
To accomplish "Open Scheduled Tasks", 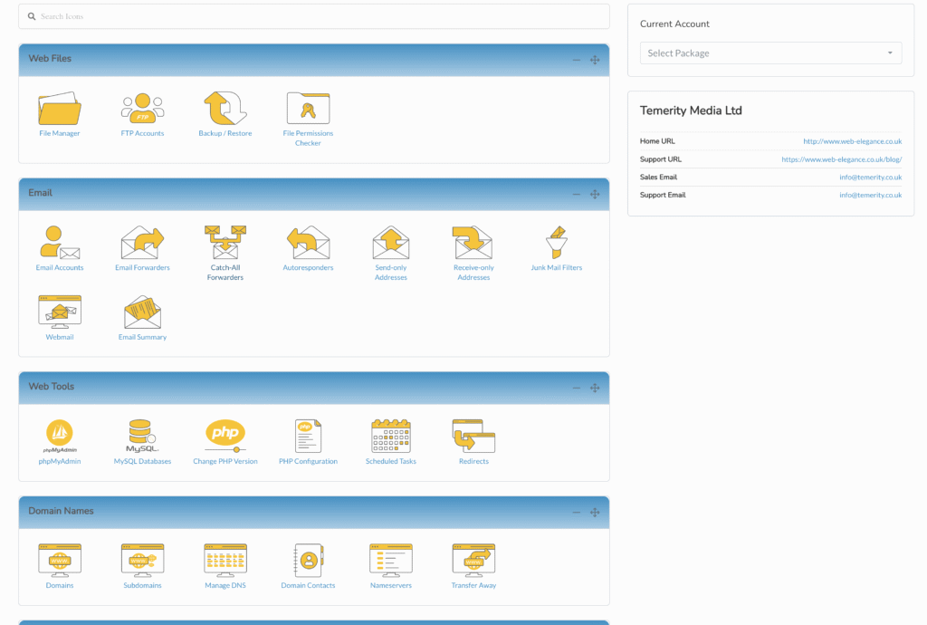I will 391,442.
